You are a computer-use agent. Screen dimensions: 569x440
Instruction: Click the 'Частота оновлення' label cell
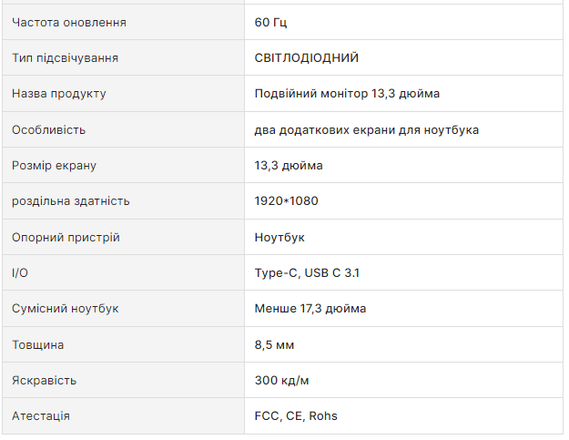click(69, 22)
